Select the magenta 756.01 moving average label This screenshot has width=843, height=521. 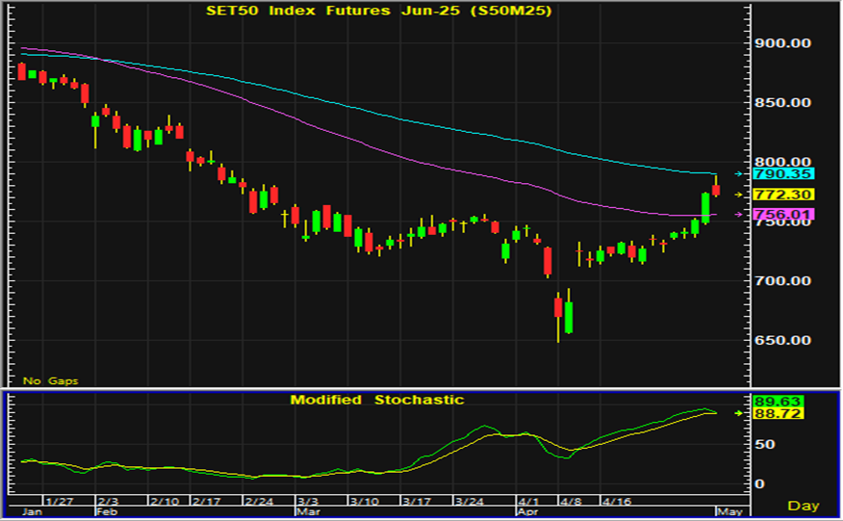point(783,214)
